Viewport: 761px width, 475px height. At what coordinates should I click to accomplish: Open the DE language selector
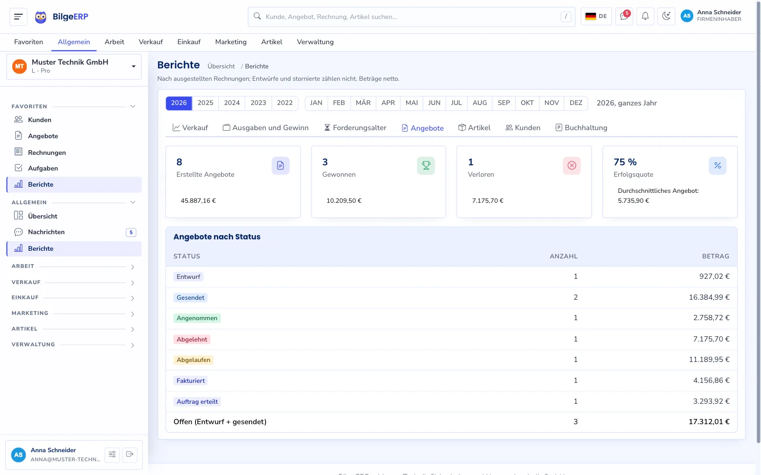pos(596,16)
